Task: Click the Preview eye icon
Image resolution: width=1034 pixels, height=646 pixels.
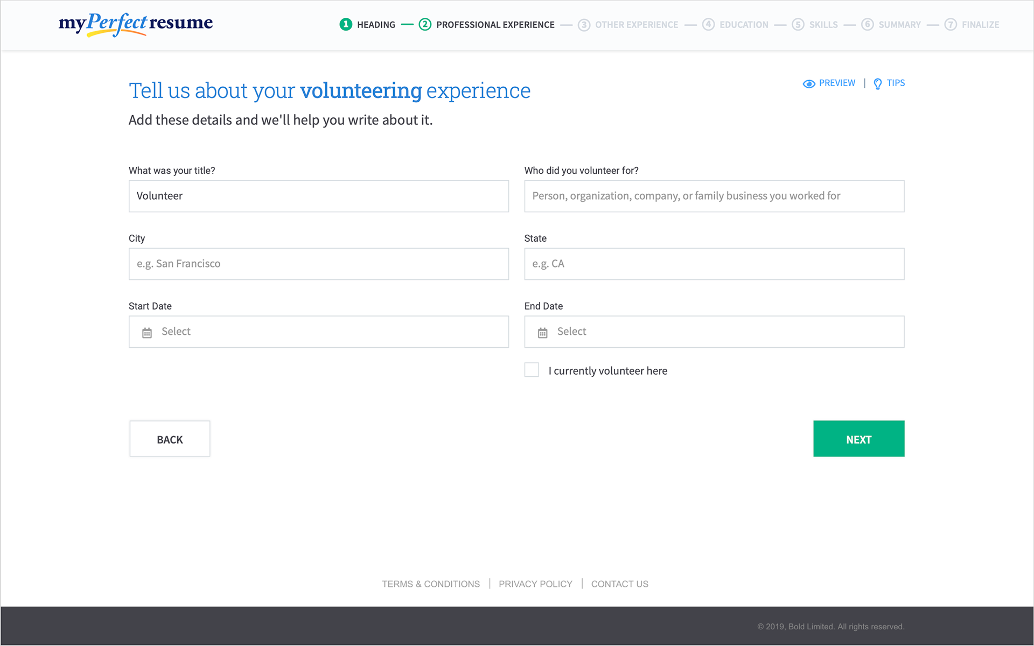Action: point(808,83)
